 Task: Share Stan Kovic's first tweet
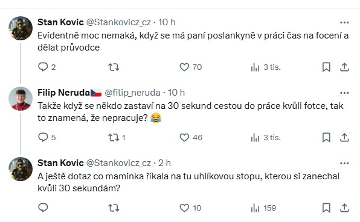click(344, 67)
